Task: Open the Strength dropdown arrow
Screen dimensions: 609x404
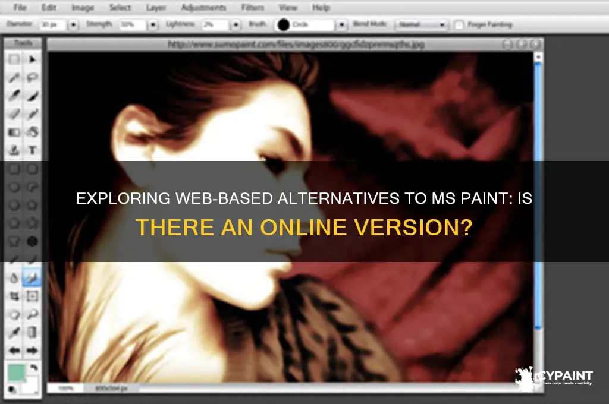Action: click(153, 25)
